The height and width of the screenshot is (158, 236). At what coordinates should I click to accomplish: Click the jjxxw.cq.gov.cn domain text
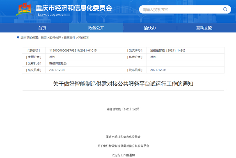click(x=51, y=15)
